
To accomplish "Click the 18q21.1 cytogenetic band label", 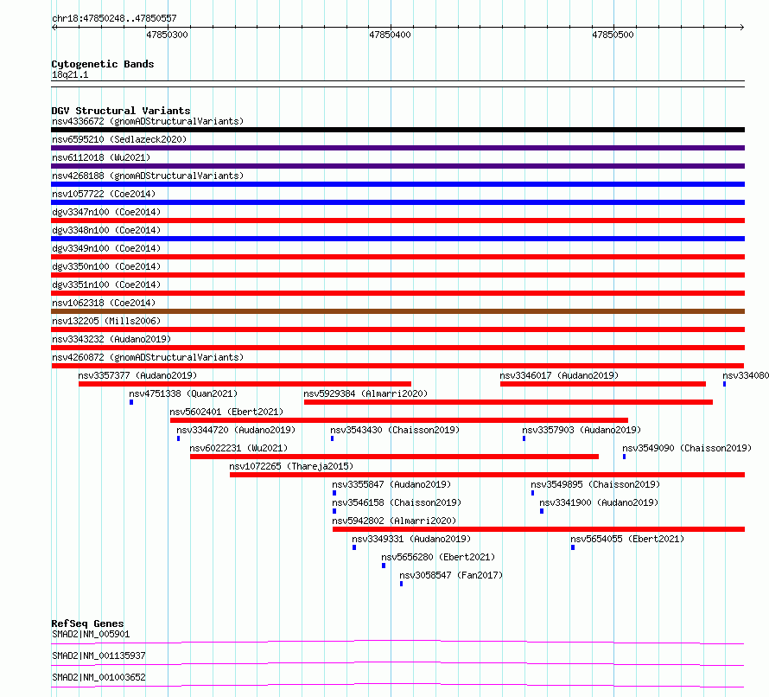I will point(70,74).
